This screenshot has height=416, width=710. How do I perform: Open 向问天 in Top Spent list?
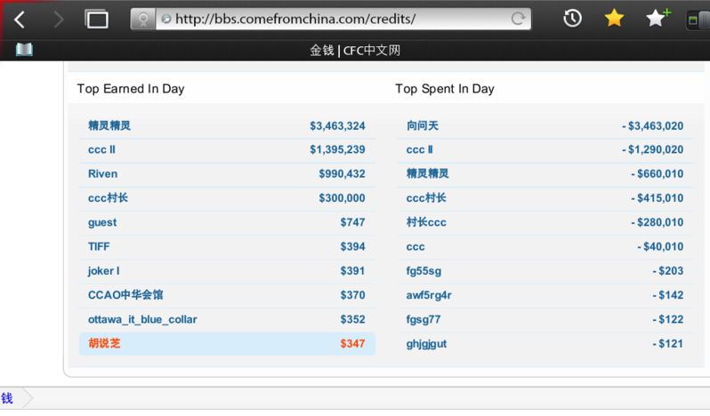pyautogui.click(x=423, y=126)
